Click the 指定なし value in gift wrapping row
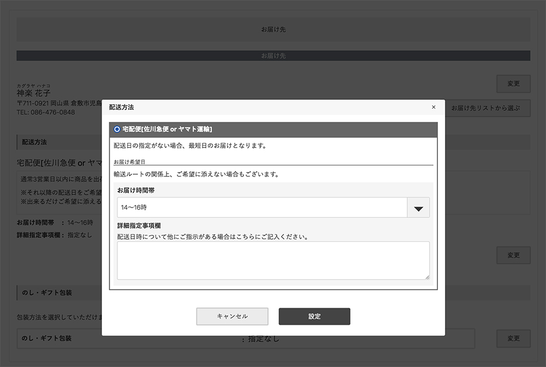Image resolution: width=546 pixels, height=367 pixels. 263,339
